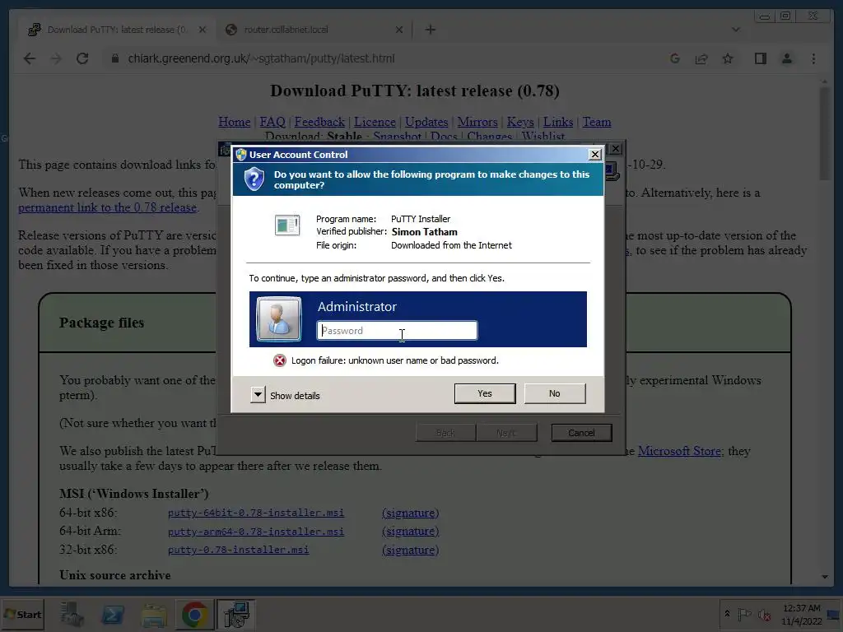Click the UAC title bar shield icon

[x=241, y=154]
